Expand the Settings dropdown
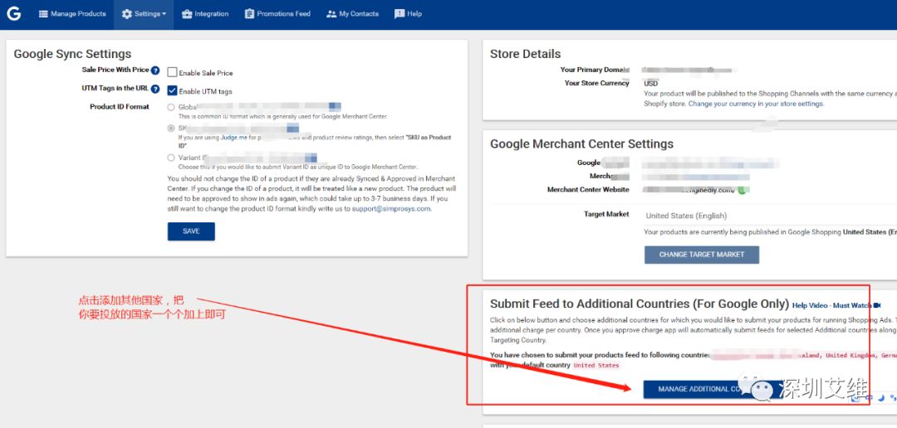Image resolution: width=897 pixels, height=428 pixels. (x=144, y=14)
